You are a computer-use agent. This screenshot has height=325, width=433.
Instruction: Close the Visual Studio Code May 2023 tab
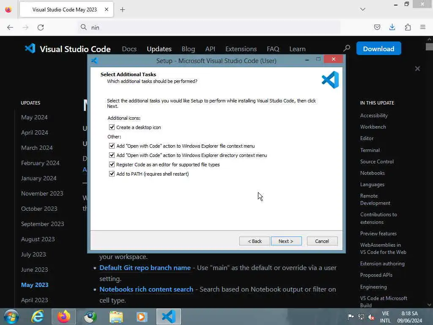[107, 10]
